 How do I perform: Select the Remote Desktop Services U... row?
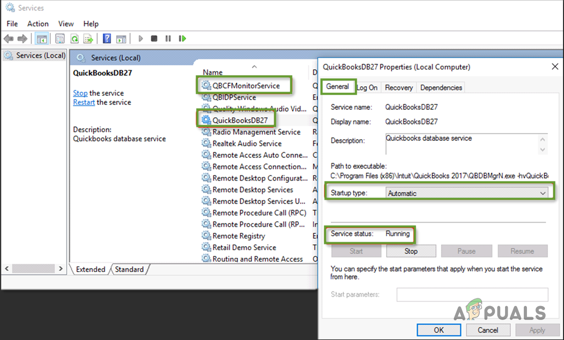(254, 201)
